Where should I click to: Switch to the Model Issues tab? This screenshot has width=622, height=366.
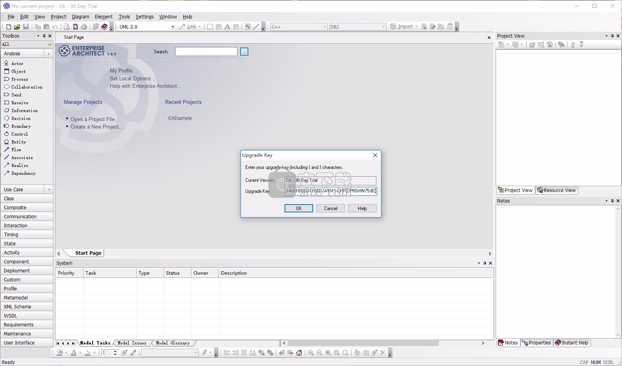point(131,343)
